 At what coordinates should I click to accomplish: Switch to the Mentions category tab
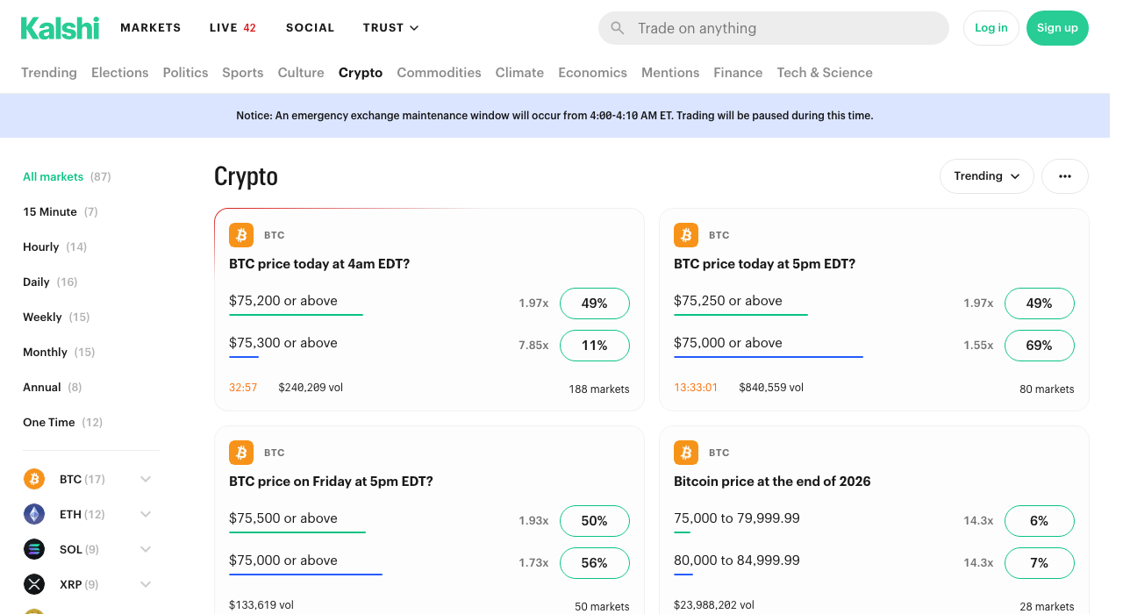[x=670, y=73]
